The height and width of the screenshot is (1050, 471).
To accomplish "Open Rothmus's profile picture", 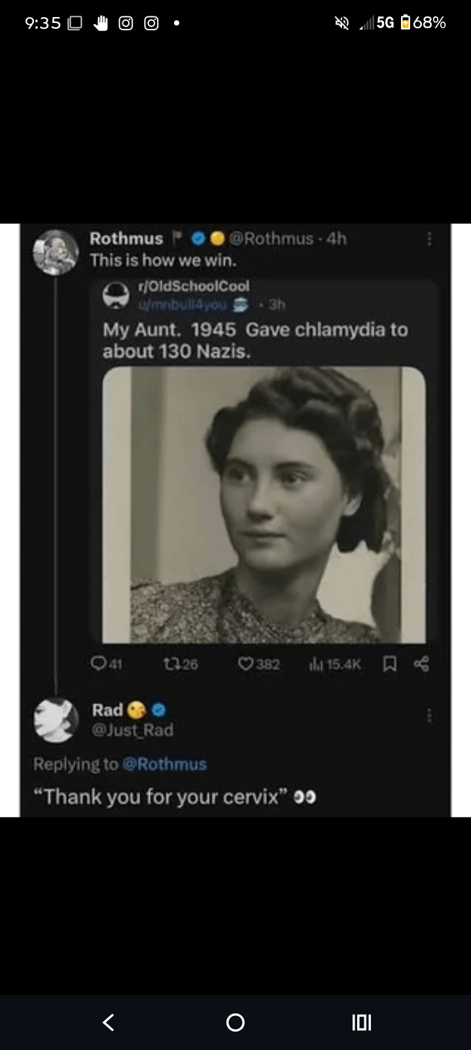I will 56,251.
